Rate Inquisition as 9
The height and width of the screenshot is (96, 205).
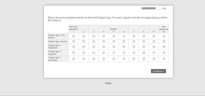[x=154, y=47]
